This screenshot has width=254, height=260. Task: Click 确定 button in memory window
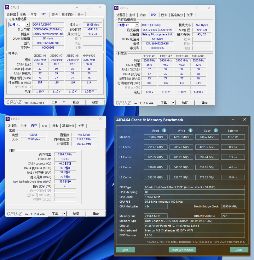point(96,214)
